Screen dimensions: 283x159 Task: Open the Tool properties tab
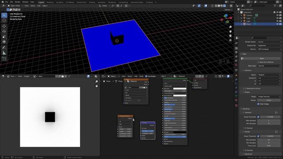click(236, 43)
